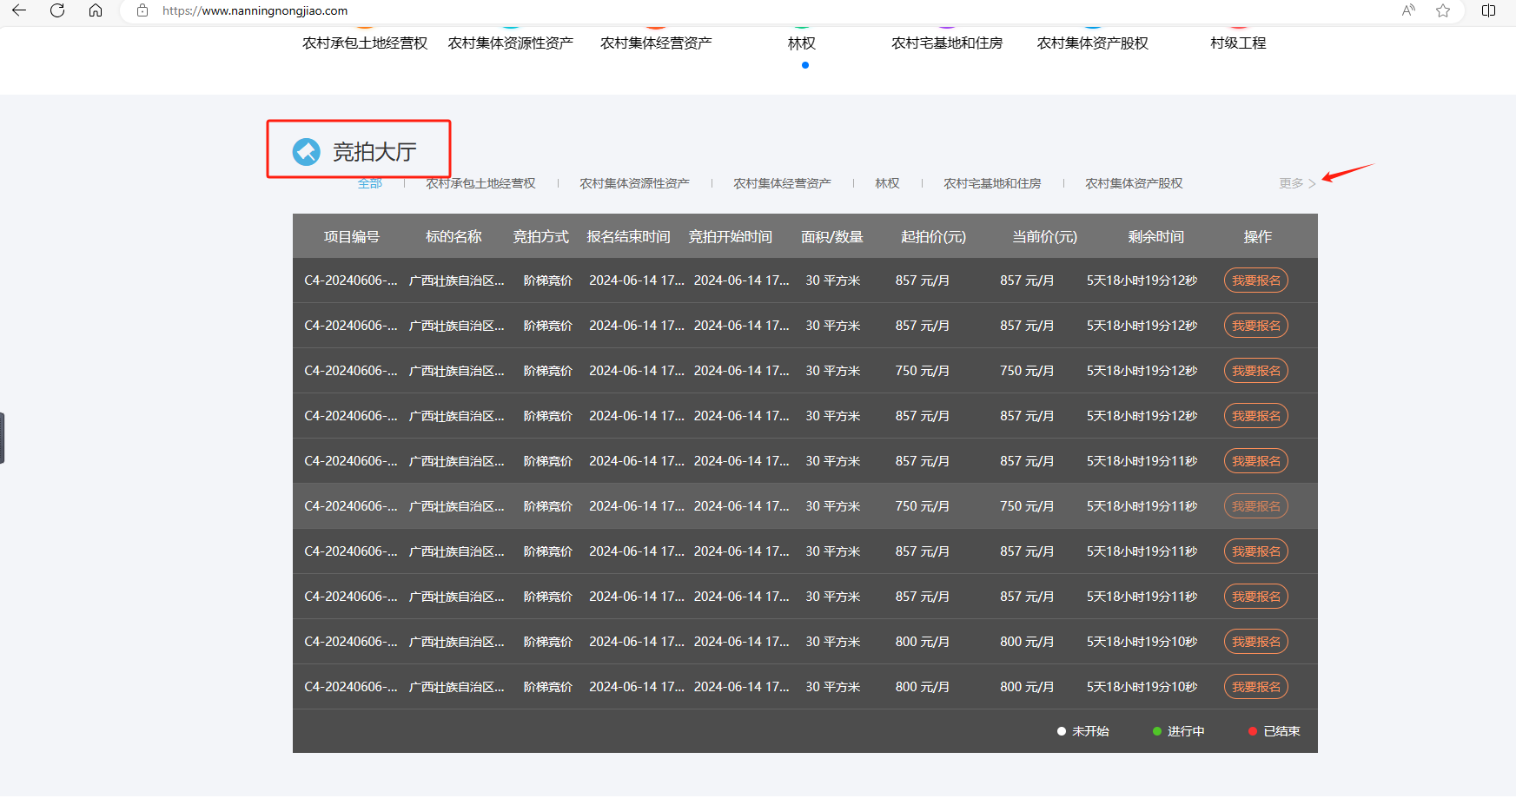
Task: Click 我要报名 in ninth row (800 元/月)
Action: (1256, 642)
